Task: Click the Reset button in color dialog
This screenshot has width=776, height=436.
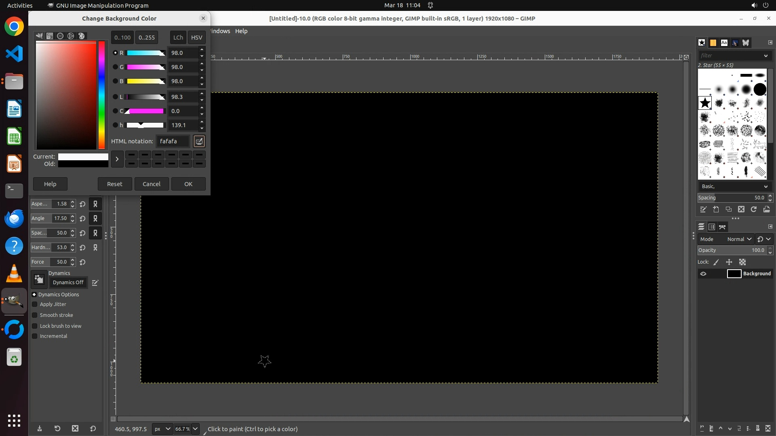Action: point(114,184)
